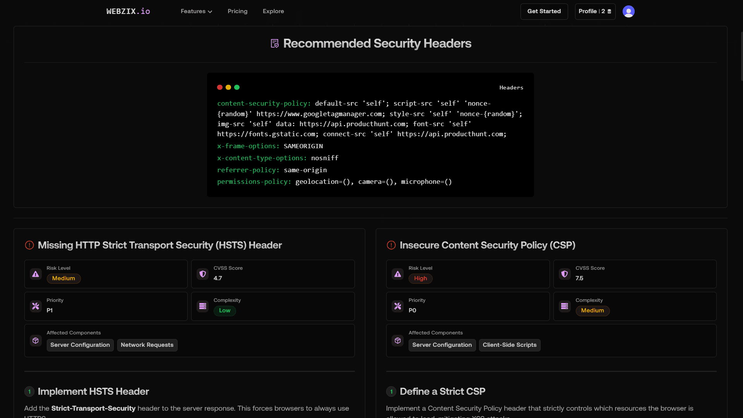The image size is (743, 418).
Task: Expand the Features dropdown menu
Action: click(x=196, y=11)
